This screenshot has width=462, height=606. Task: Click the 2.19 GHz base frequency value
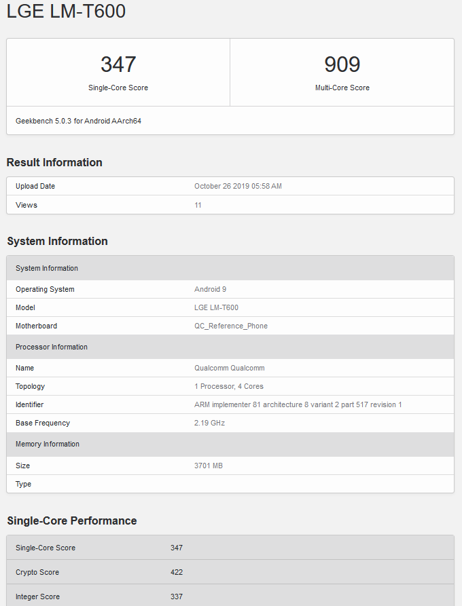click(209, 423)
